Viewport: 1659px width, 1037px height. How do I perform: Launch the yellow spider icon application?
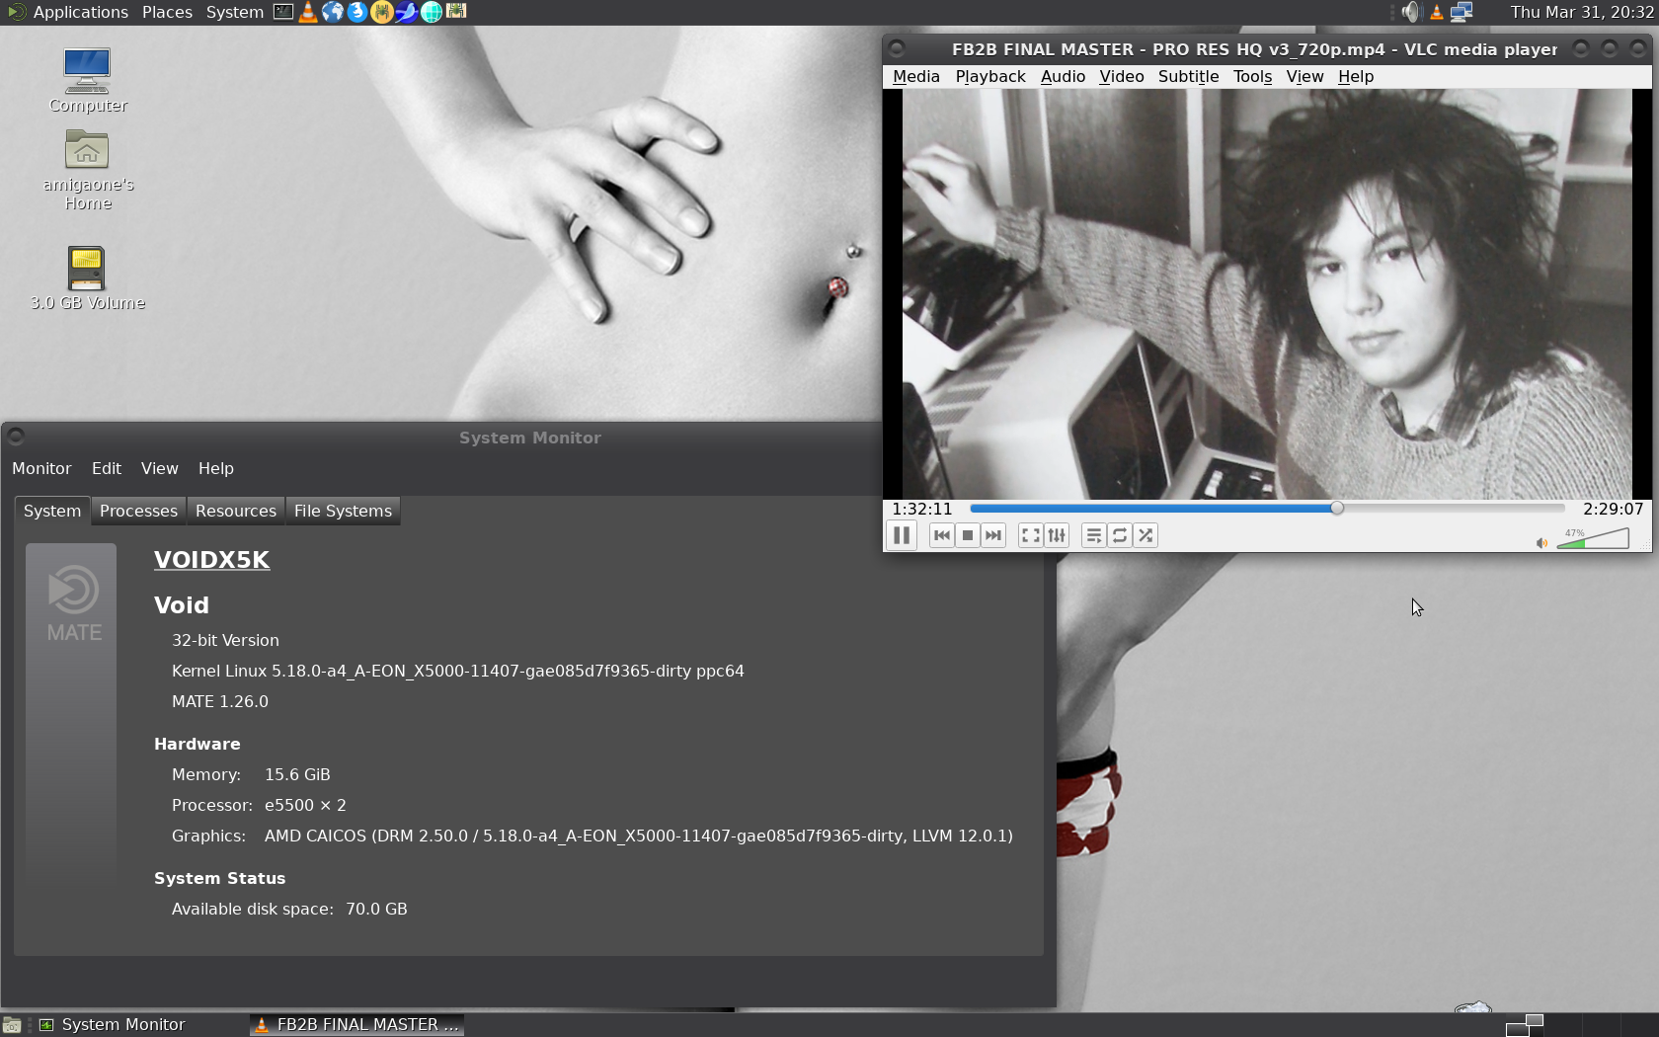(x=382, y=12)
